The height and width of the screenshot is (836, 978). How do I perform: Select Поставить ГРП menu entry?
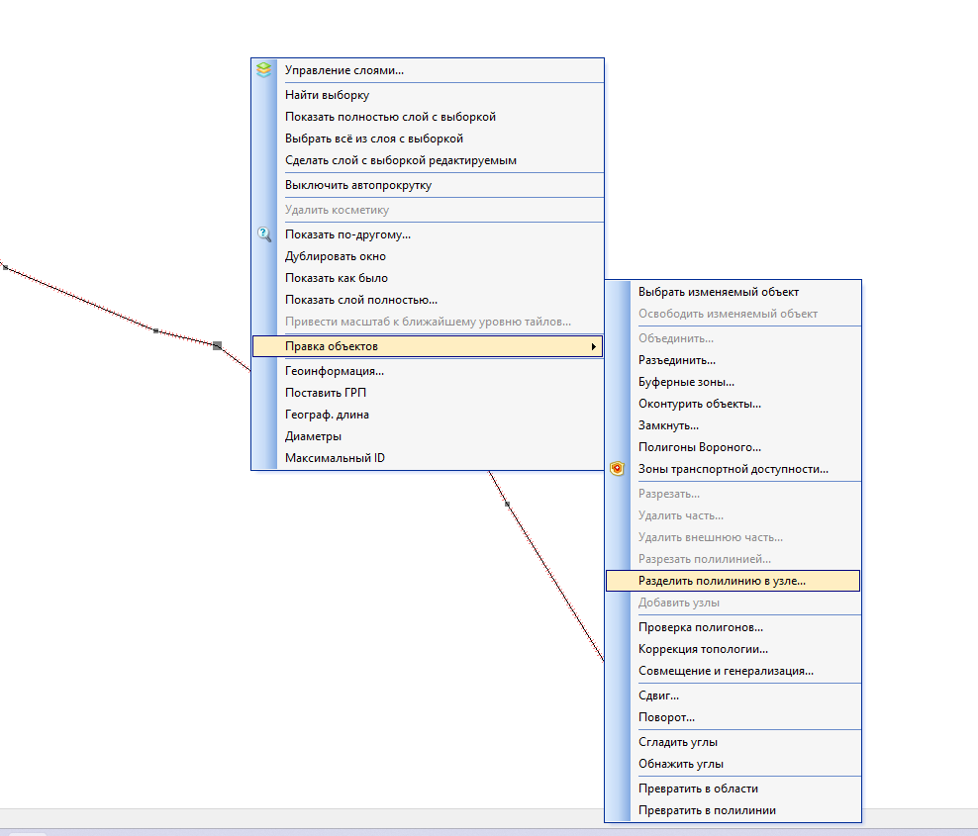[326, 393]
